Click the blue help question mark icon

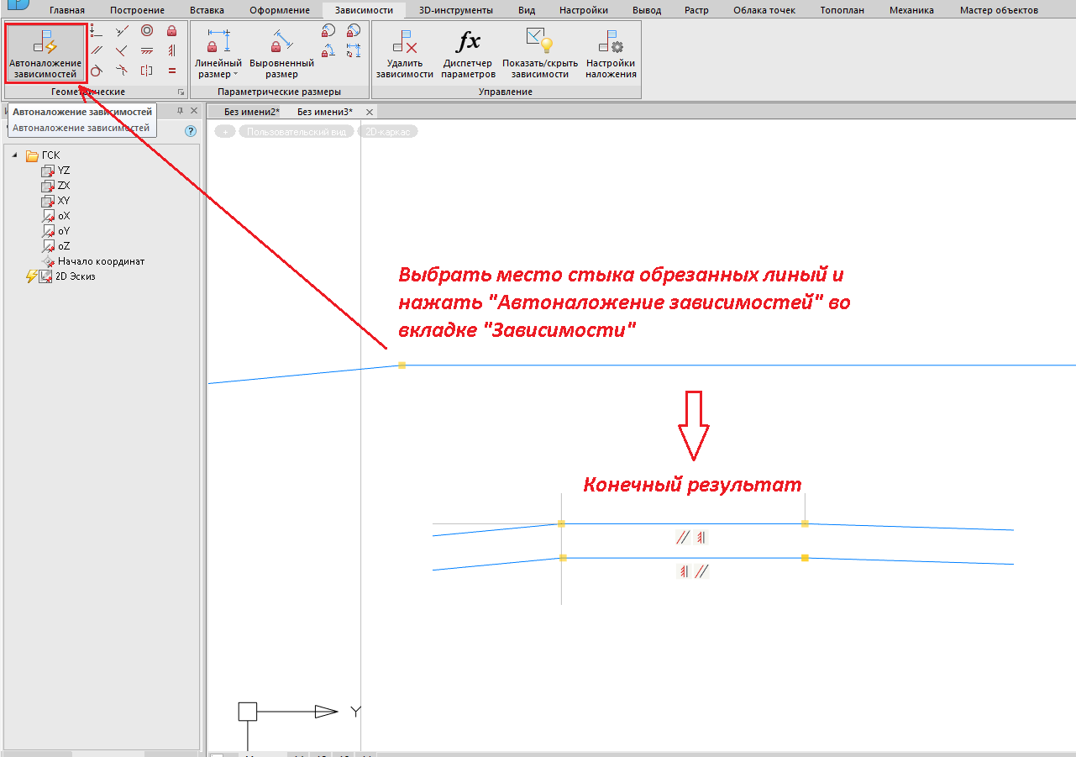[x=191, y=131]
